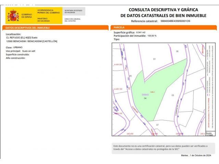Click the 'Superficie gráfica:' label
Image resolution: width=219 pixels, height=164 pixels.
(124, 32)
